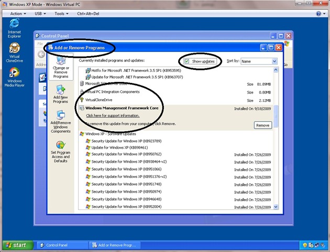
Task: Open File menu in Control Panel window
Action: (40, 44)
